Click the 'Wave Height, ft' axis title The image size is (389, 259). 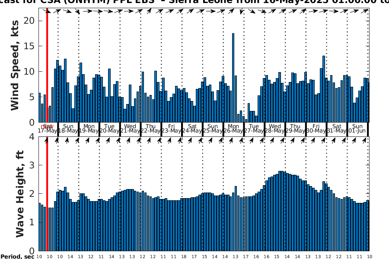click(x=20, y=194)
